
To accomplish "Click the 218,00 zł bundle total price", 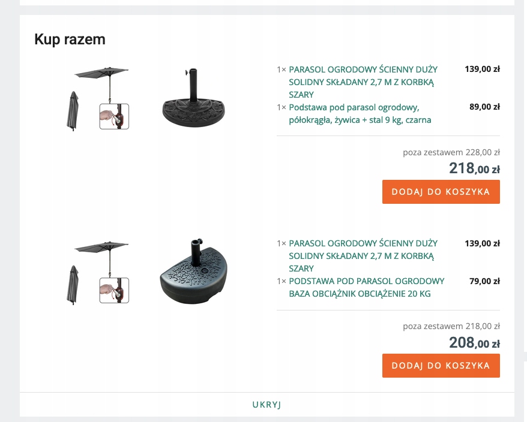I will pos(475,168).
